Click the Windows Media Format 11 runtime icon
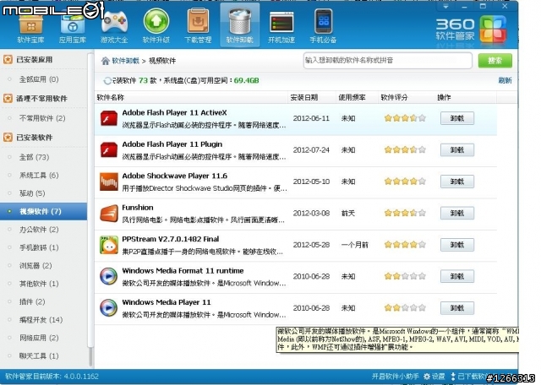The width and height of the screenshot is (541, 385). click(x=109, y=276)
